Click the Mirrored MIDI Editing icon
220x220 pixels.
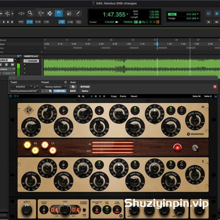click(70, 22)
